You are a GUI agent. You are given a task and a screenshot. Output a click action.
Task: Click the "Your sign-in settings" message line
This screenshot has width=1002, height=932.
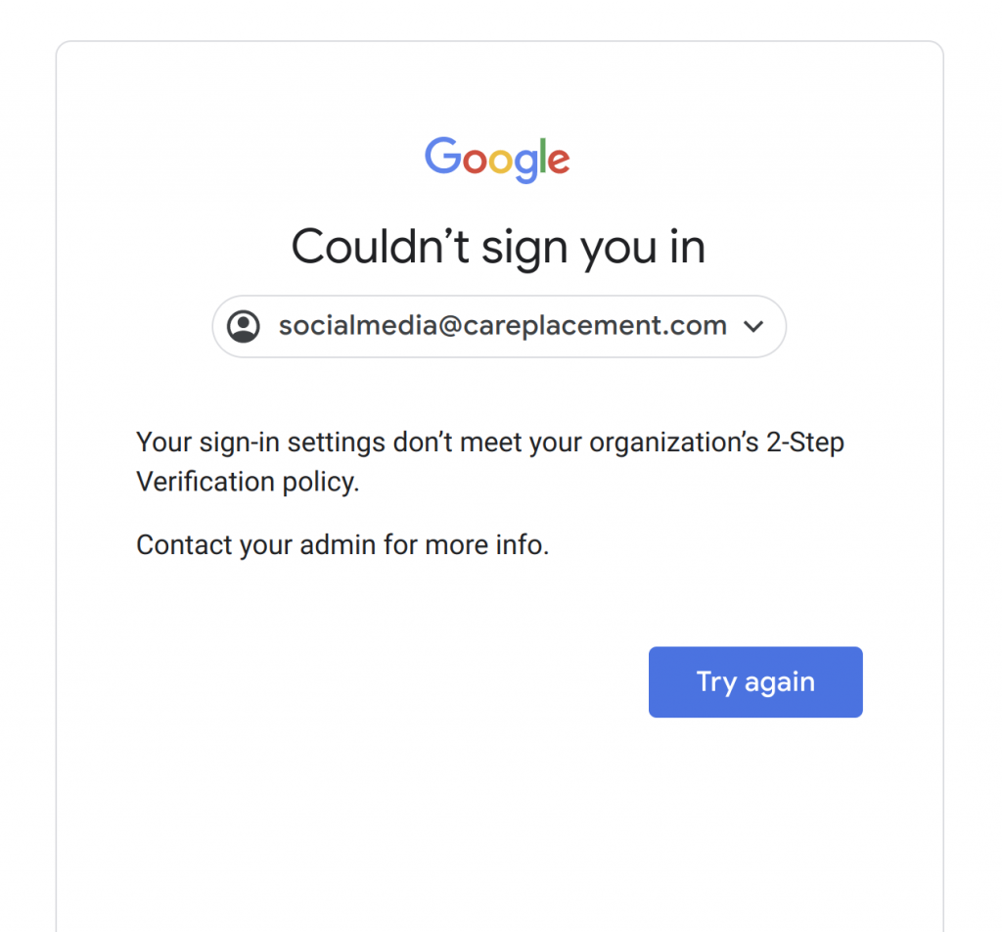(x=489, y=443)
